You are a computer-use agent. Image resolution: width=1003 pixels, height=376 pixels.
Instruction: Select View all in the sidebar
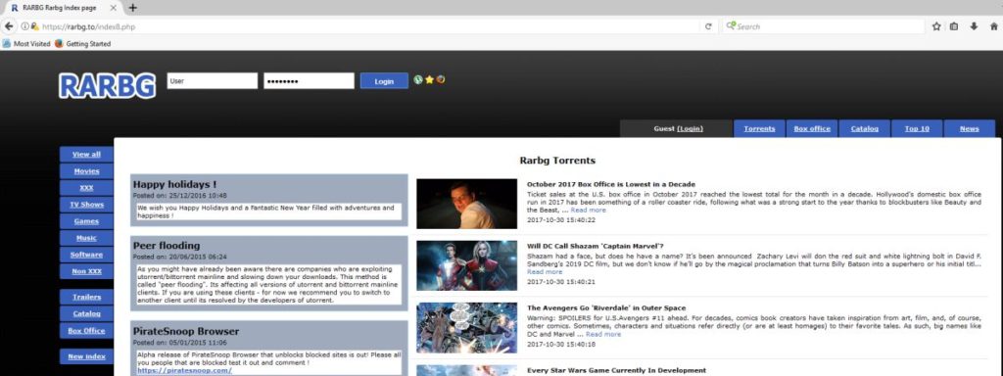(86, 154)
